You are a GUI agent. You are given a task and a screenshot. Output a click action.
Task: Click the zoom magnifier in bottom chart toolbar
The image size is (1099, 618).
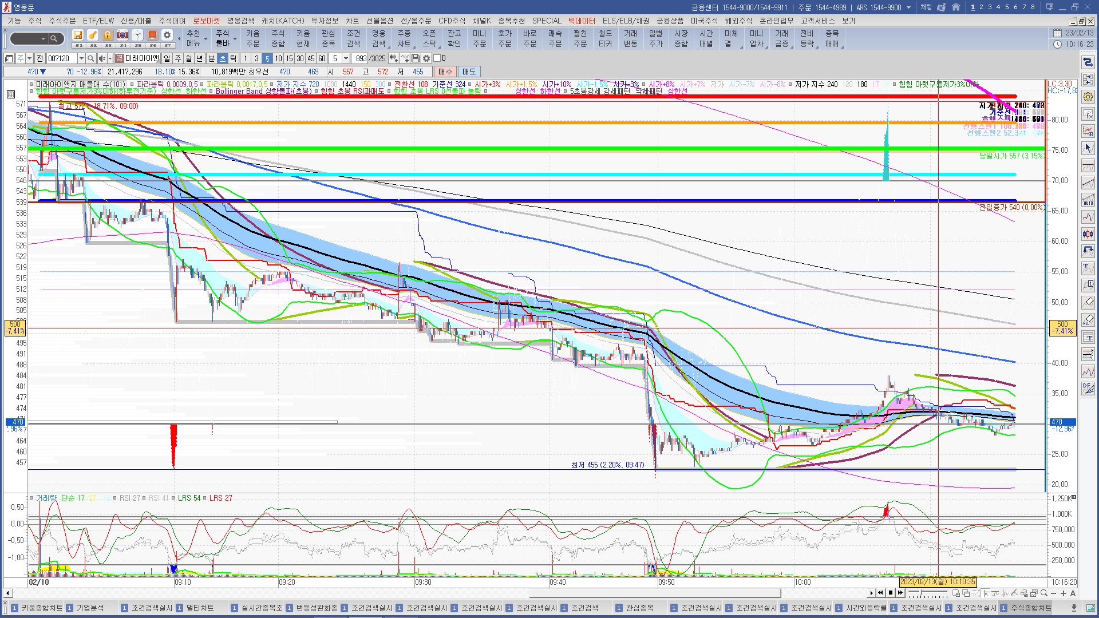1044,593
